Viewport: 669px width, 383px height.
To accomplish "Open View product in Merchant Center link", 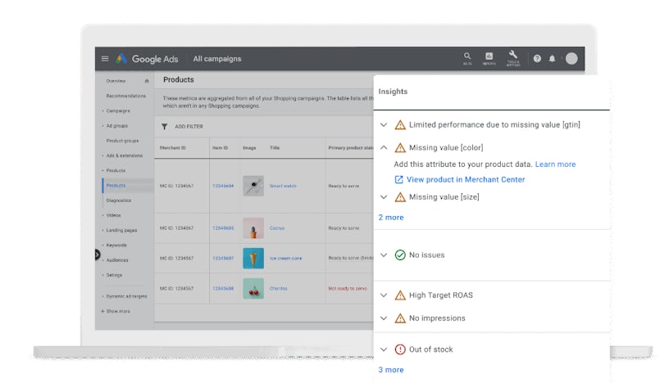I will tap(465, 179).
